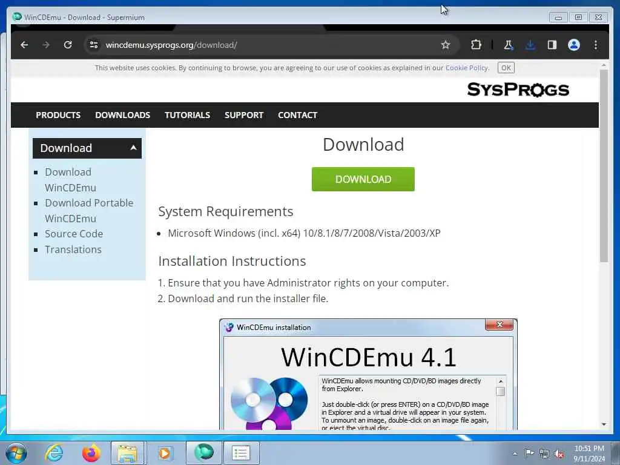Click the Installation Instructions heading
The height and width of the screenshot is (465, 620).
[232, 261]
